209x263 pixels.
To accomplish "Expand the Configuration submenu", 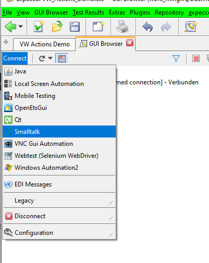I will tap(59, 233).
